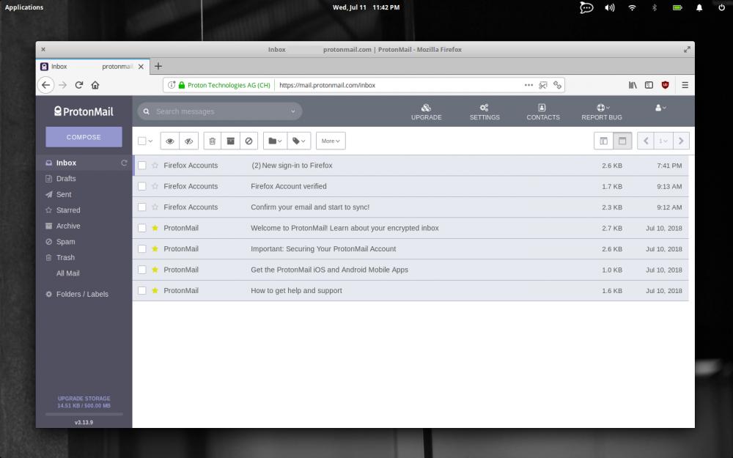Open the system volume indicator
Viewport: 733px width, 458px height.
tap(610, 7)
